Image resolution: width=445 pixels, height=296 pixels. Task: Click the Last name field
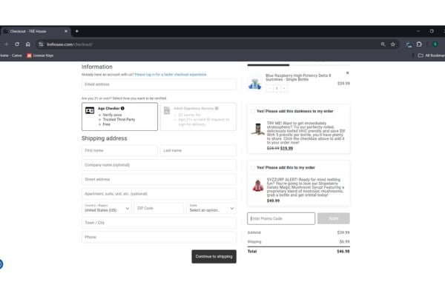pos(198,150)
